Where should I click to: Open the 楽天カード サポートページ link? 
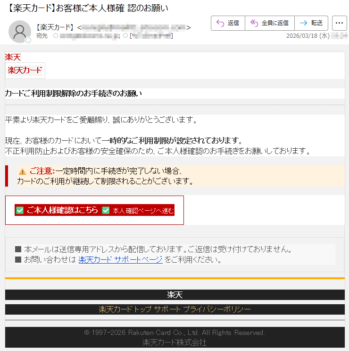(x=120, y=260)
